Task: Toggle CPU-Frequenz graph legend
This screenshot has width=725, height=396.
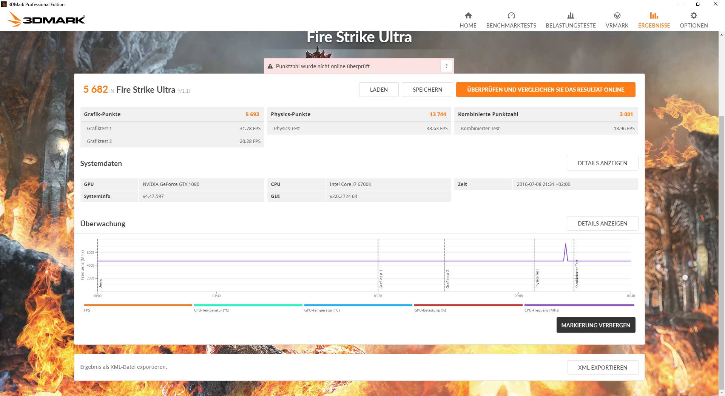Action: (579, 305)
